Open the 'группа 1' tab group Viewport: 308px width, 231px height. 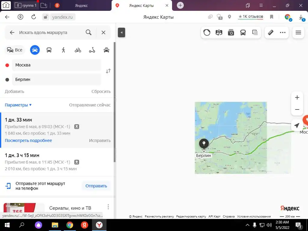pos(26,5)
